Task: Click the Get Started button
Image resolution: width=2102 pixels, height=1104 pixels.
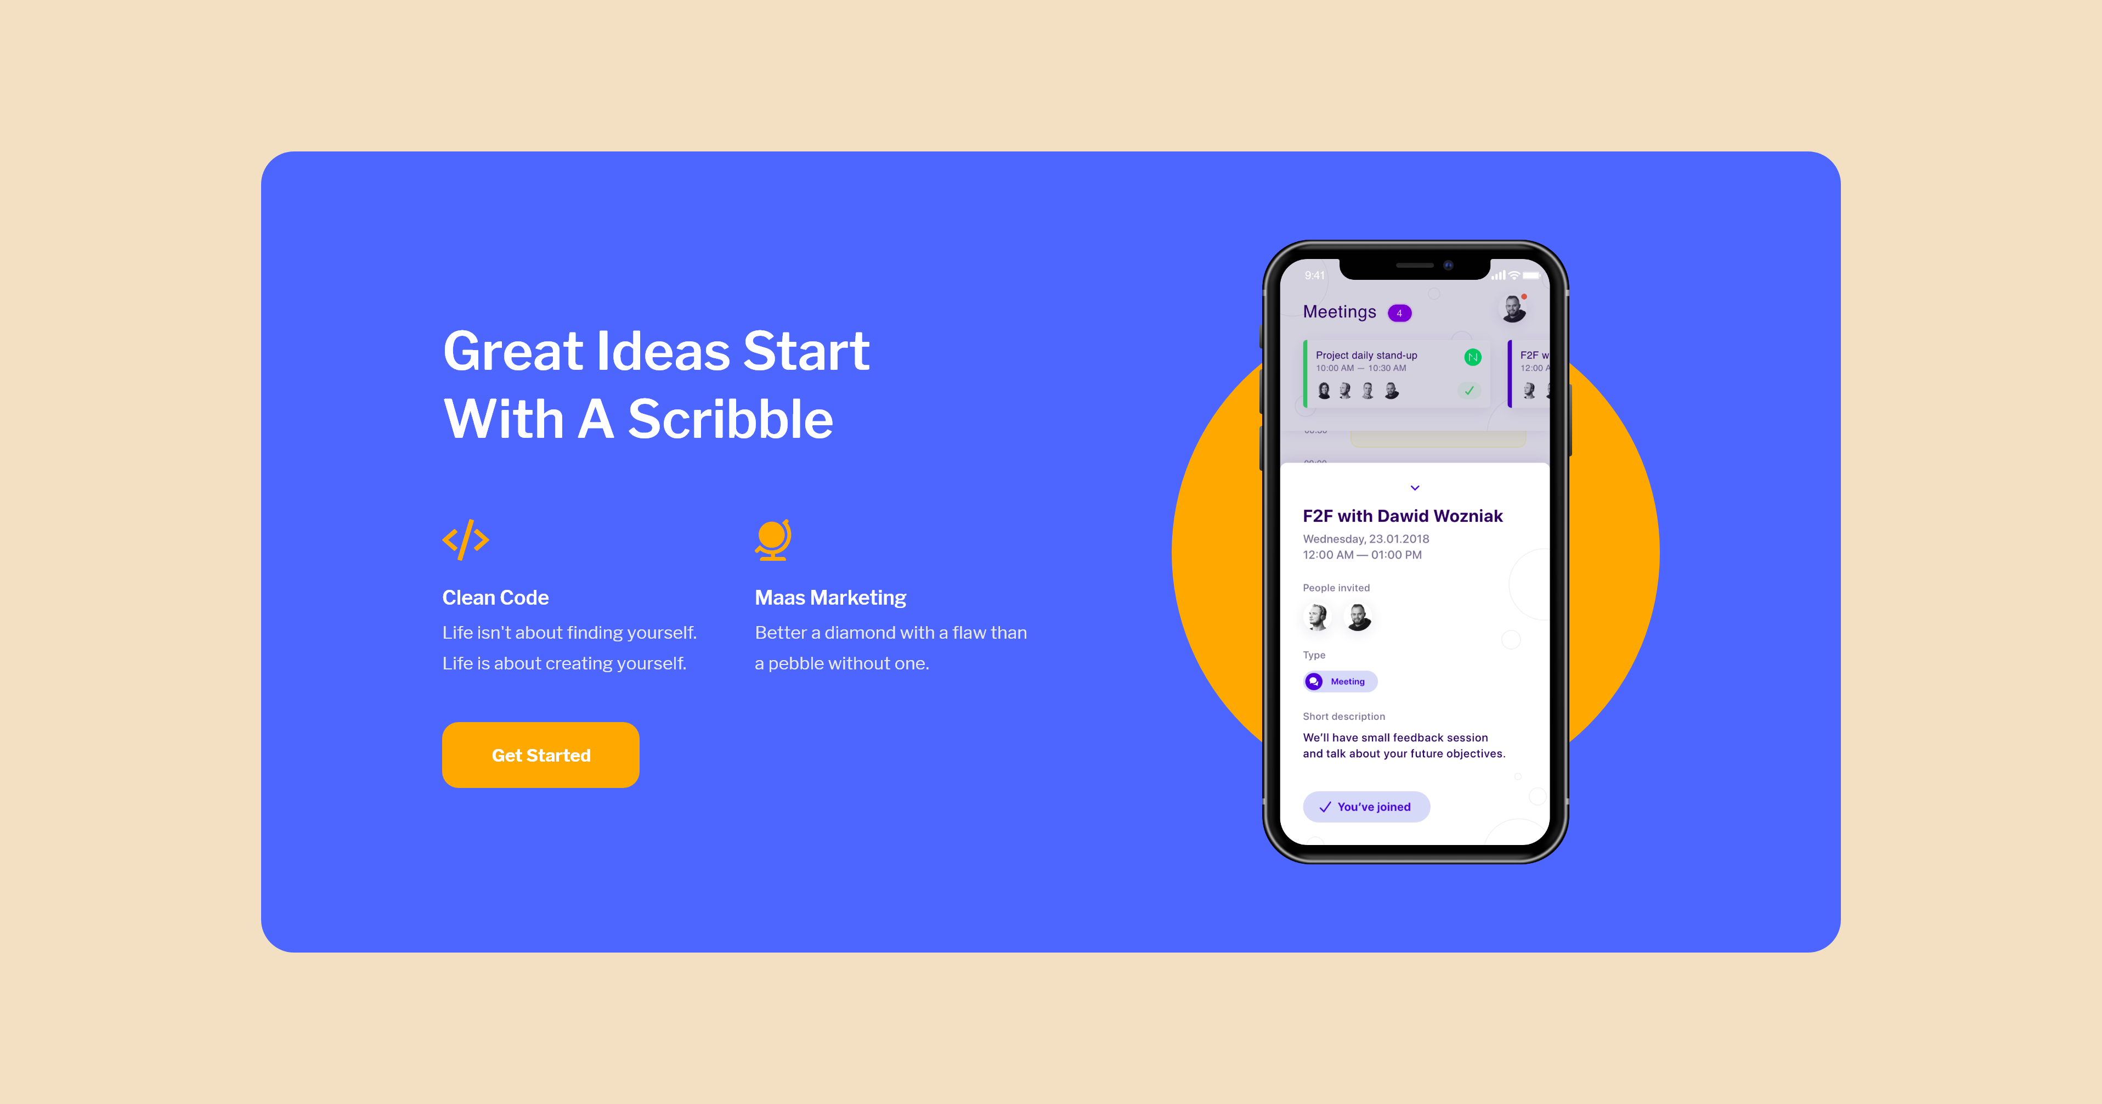Action: point(541,755)
